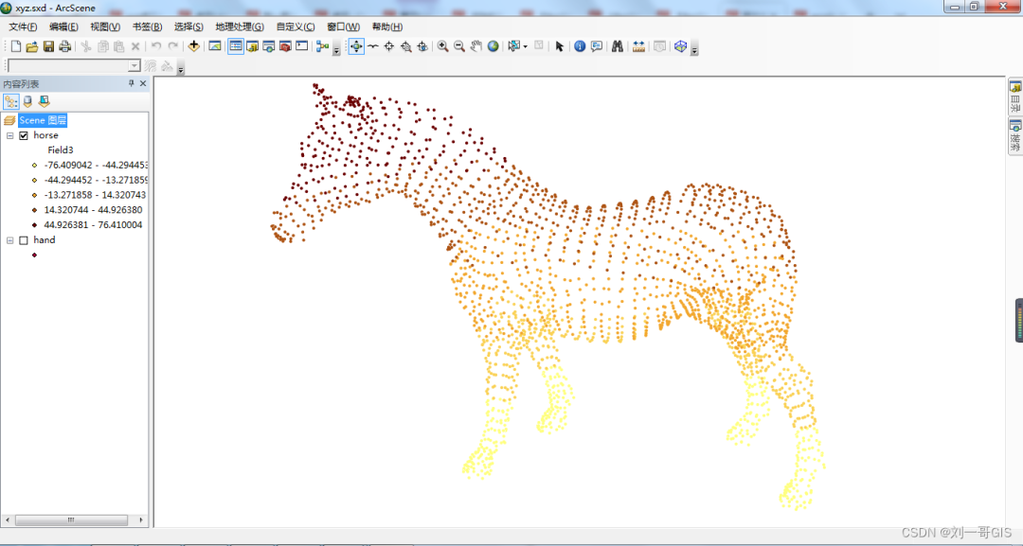Create a new scene document
Image resolution: width=1023 pixels, height=546 pixels.
coord(16,46)
